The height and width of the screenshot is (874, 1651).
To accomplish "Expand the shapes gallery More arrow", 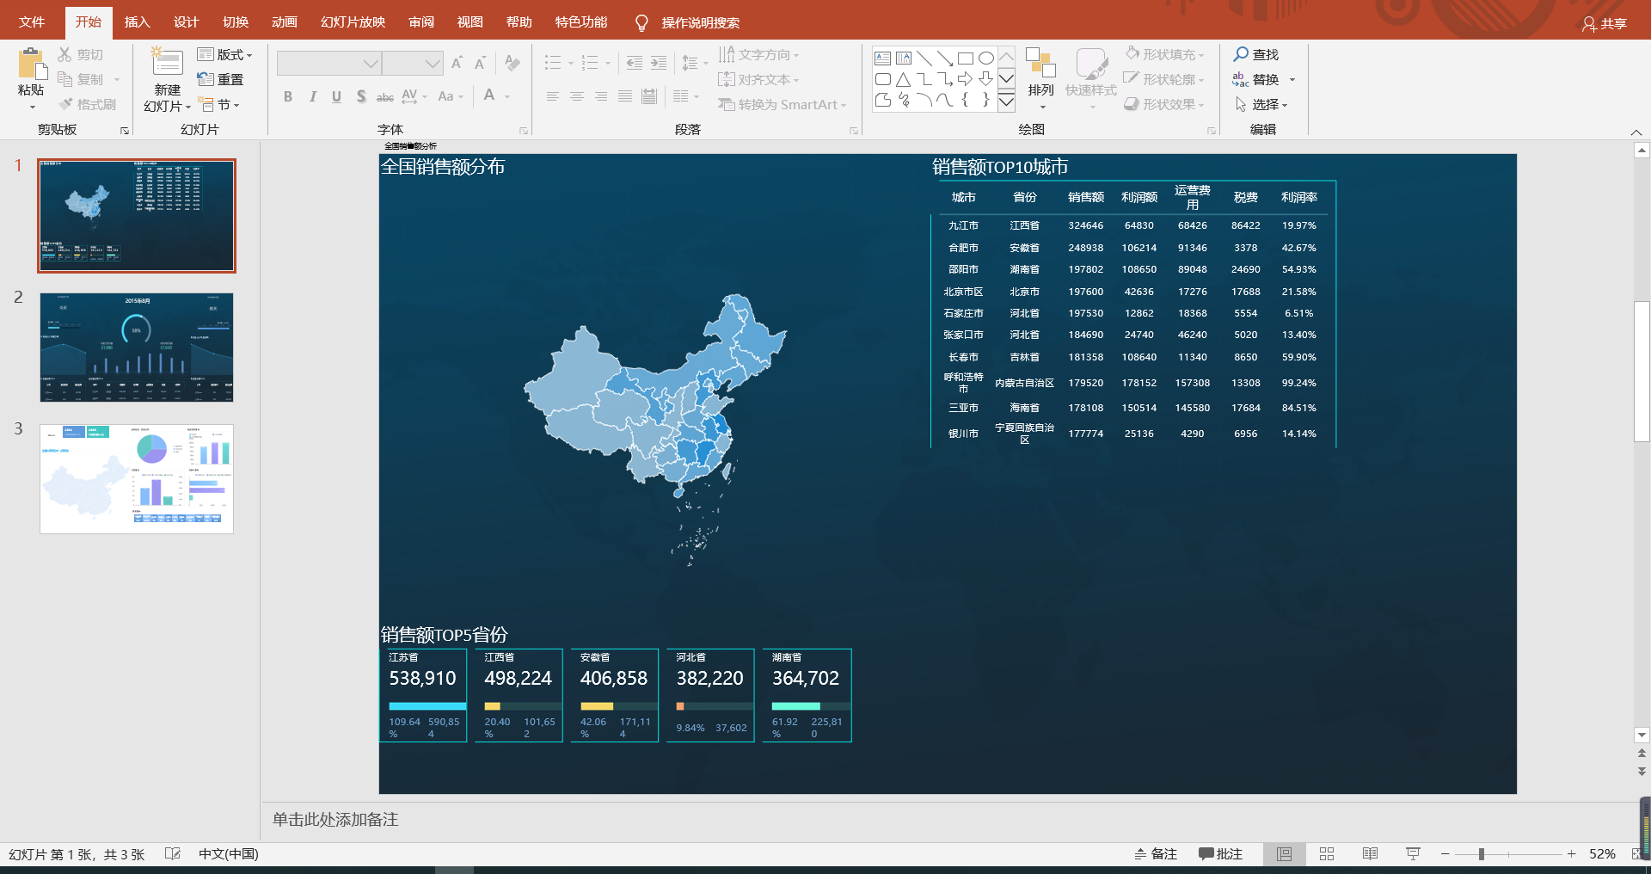I will [x=1006, y=102].
